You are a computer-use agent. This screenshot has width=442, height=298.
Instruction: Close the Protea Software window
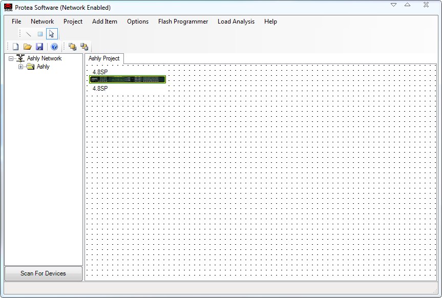(426, 5)
